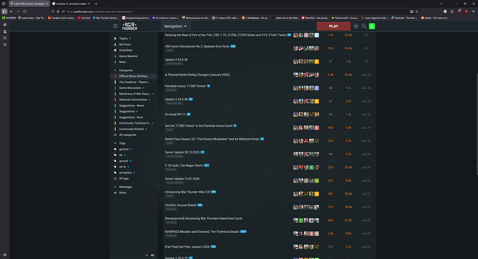The height and width of the screenshot is (259, 478).
Task: Toggle light/dark theme sun icon
Action: tap(356, 26)
